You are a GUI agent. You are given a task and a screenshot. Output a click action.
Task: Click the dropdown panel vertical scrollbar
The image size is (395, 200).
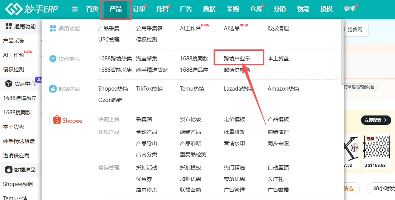click(x=342, y=53)
